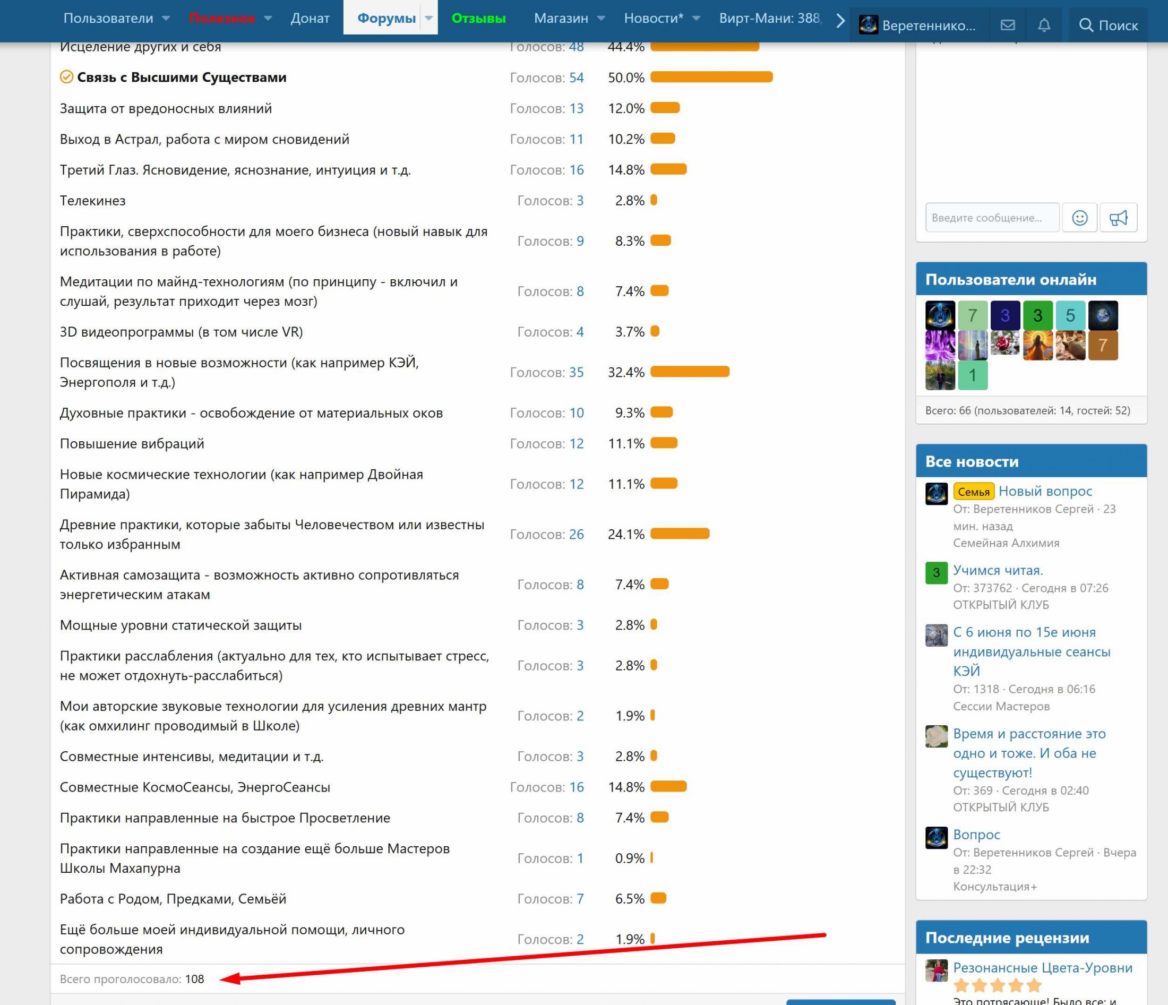The width and height of the screenshot is (1168, 1005).
Task: Open the Донат menu item
Action: [x=310, y=18]
